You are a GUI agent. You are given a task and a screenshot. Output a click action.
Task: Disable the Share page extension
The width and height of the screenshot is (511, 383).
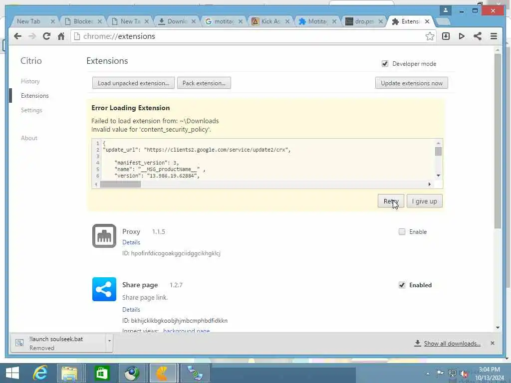click(x=402, y=285)
